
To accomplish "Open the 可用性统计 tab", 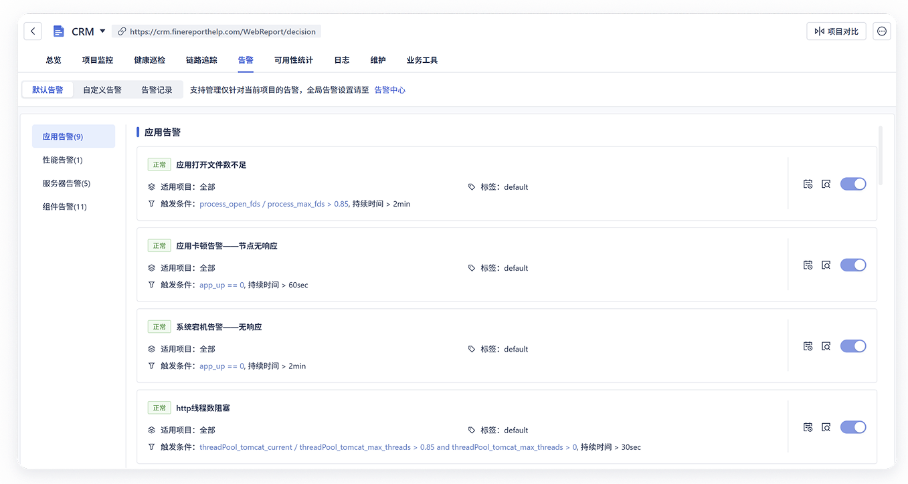I will (x=294, y=60).
